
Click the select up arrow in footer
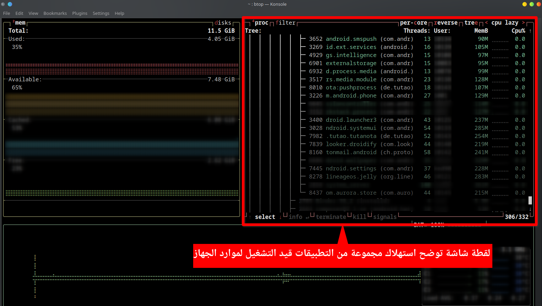[250, 217]
